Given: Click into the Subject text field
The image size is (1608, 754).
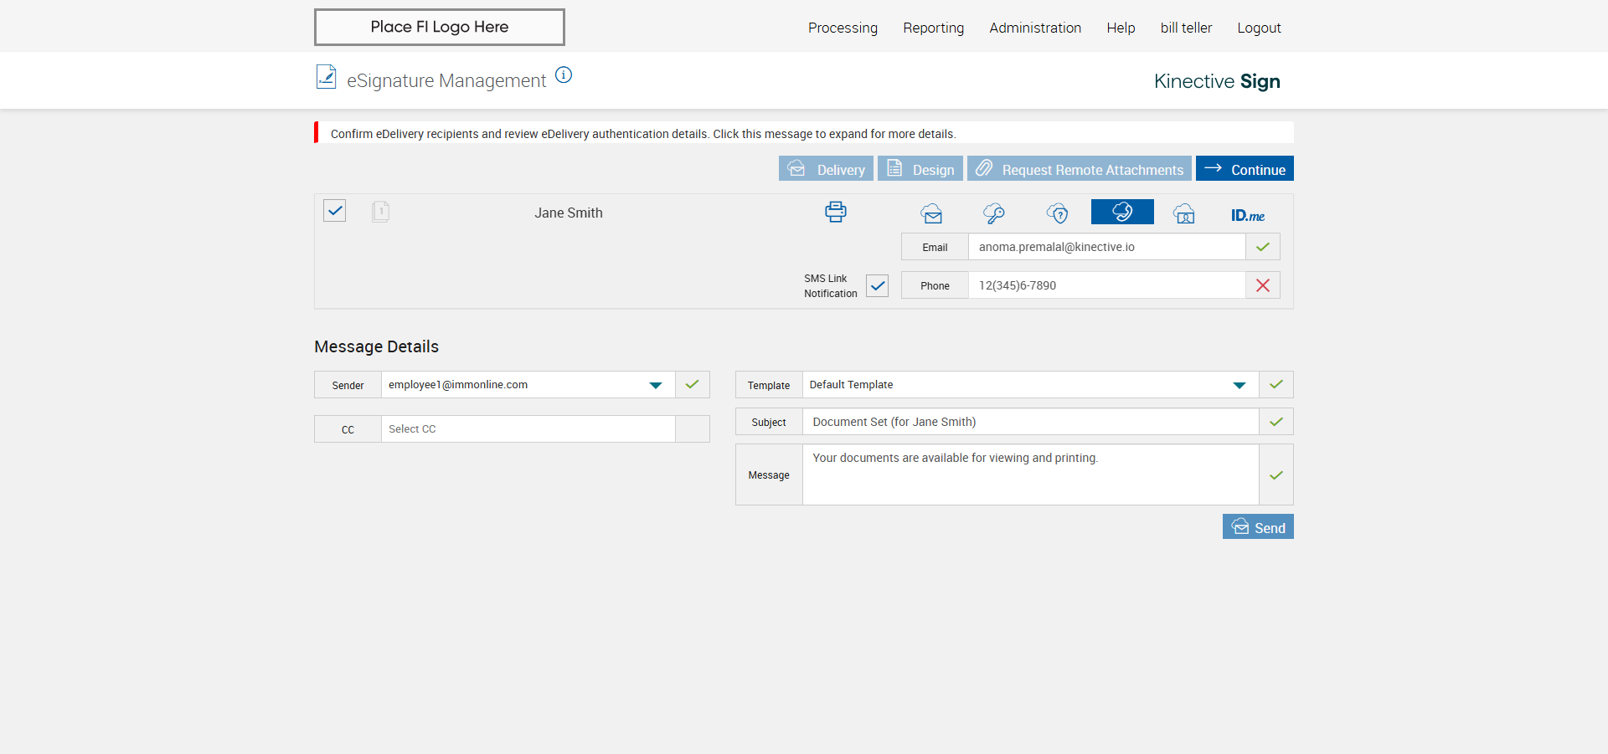Looking at the screenshot, I should click(x=1030, y=422).
